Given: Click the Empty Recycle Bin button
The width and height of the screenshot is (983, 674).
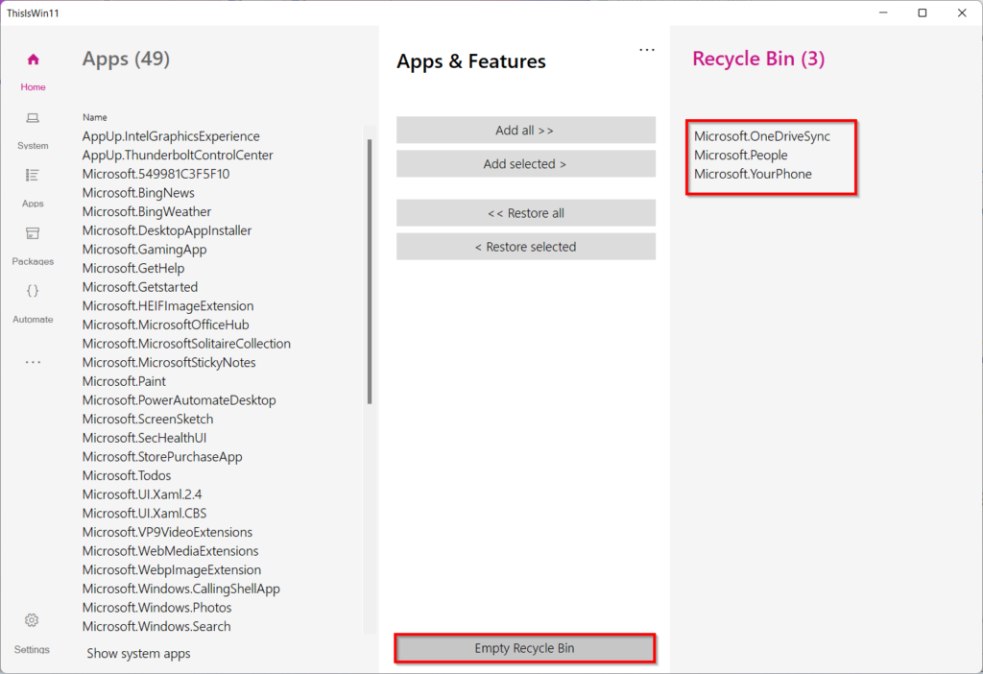Looking at the screenshot, I should 525,648.
